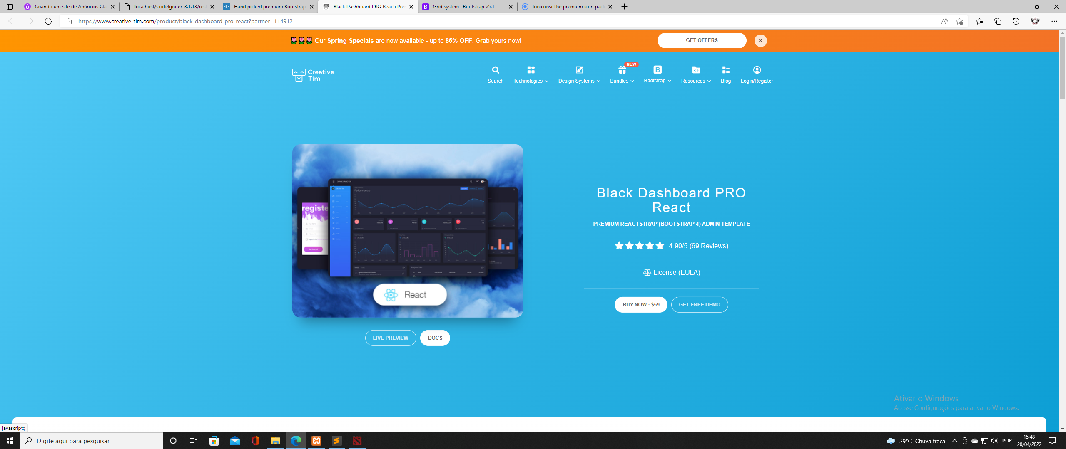Click the Design Systems pencil icon
The width and height of the screenshot is (1066, 449).
coord(579,70)
